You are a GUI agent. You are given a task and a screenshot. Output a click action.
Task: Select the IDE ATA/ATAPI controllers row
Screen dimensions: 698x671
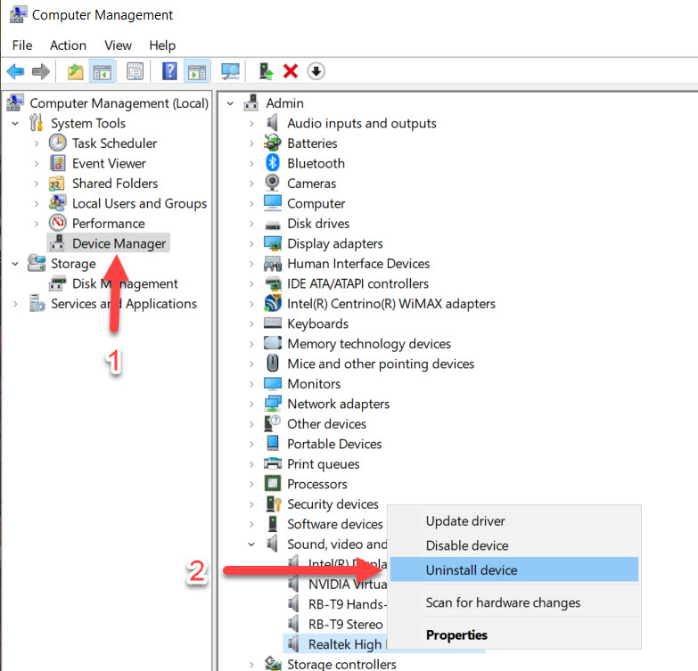(357, 283)
